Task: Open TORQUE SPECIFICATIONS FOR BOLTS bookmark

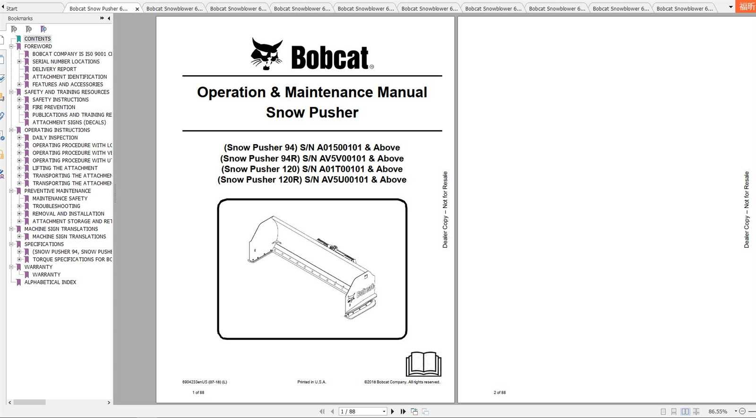Action: [72, 260]
